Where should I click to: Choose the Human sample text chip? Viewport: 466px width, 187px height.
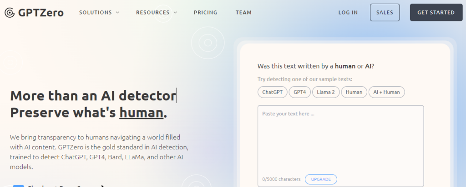click(x=354, y=92)
